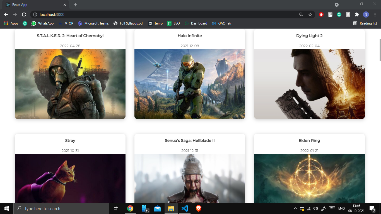Click the title S.T.A.L.K.E.R. 2: Heart of Chernobyl

pos(70,36)
